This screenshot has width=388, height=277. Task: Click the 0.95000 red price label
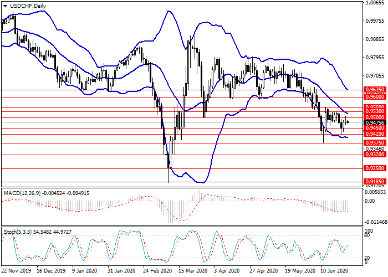(373, 117)
